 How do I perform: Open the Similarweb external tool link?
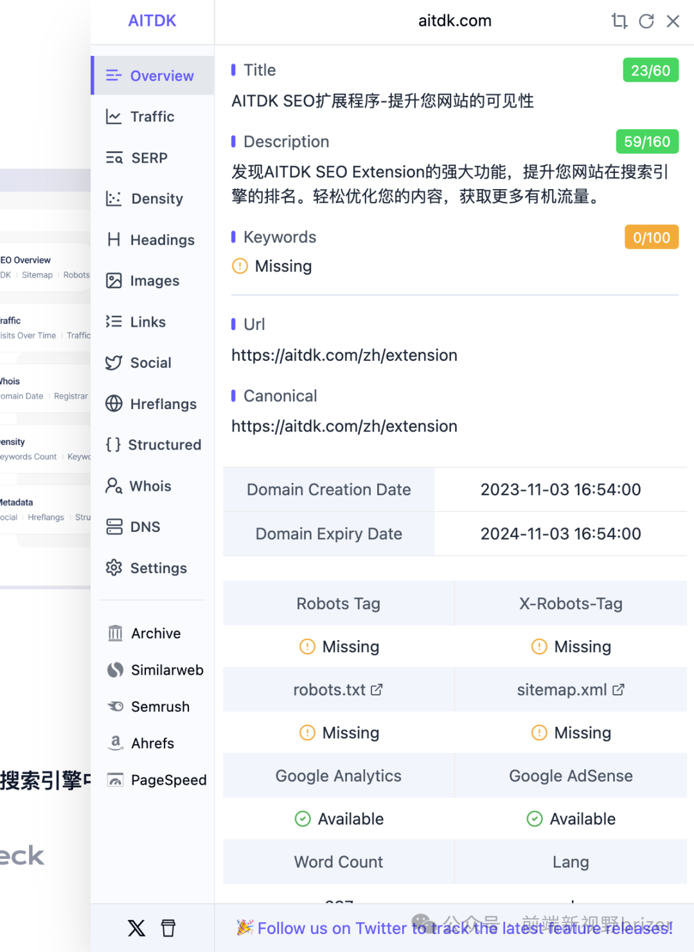coord(167,670)
